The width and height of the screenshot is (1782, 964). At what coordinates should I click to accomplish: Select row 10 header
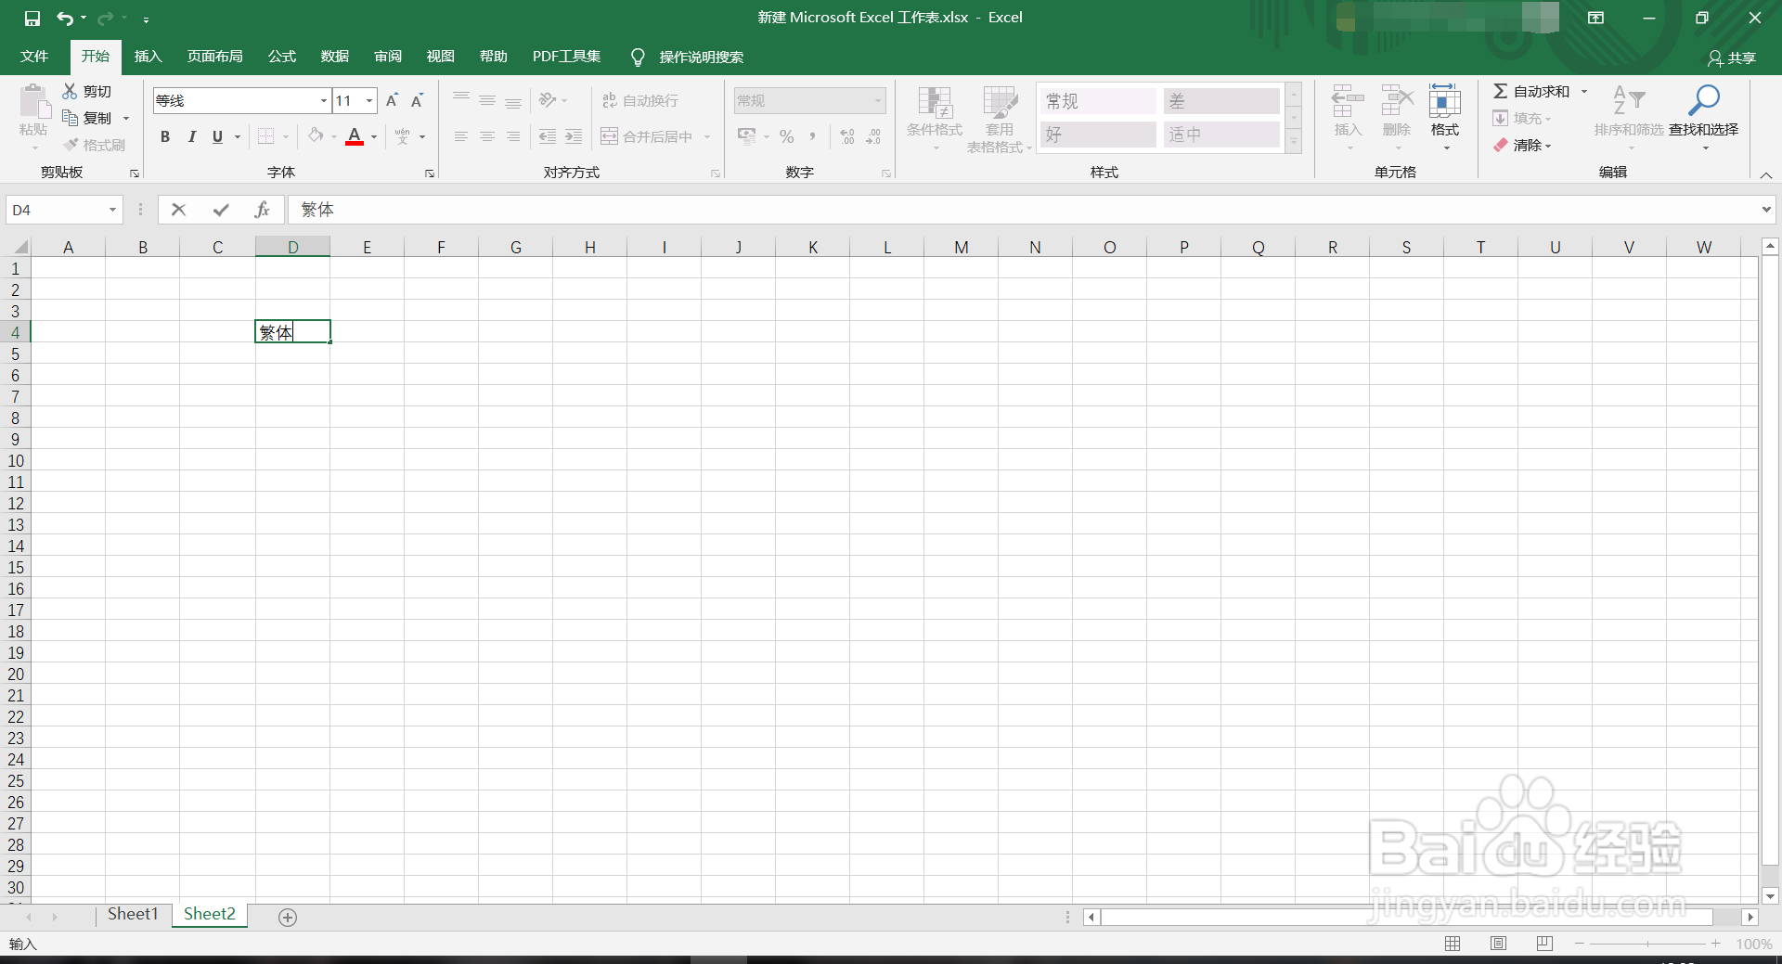point(16,461)
